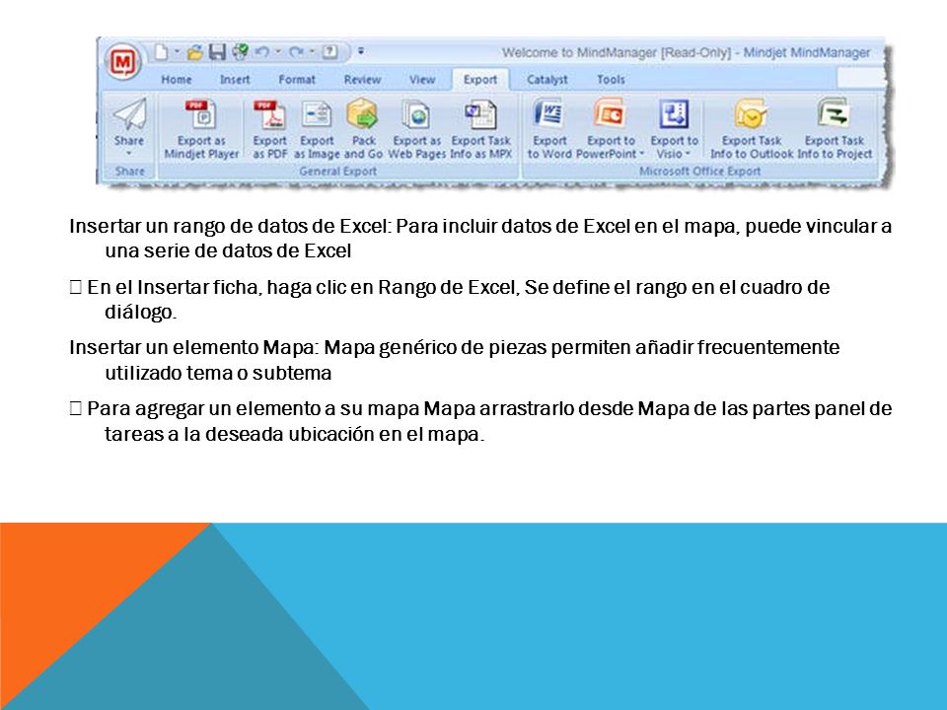Click the Undo arrow icon
The height and width of the screenshot is (710, 947).
[262, 52]
